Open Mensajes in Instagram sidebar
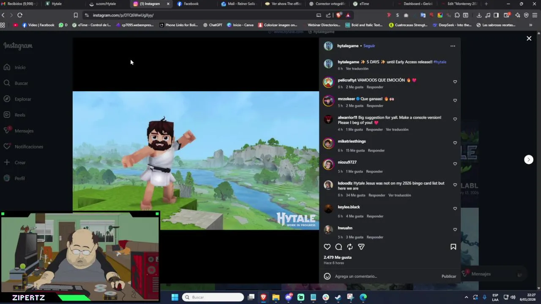541x304 pixels. click(18, 131)
